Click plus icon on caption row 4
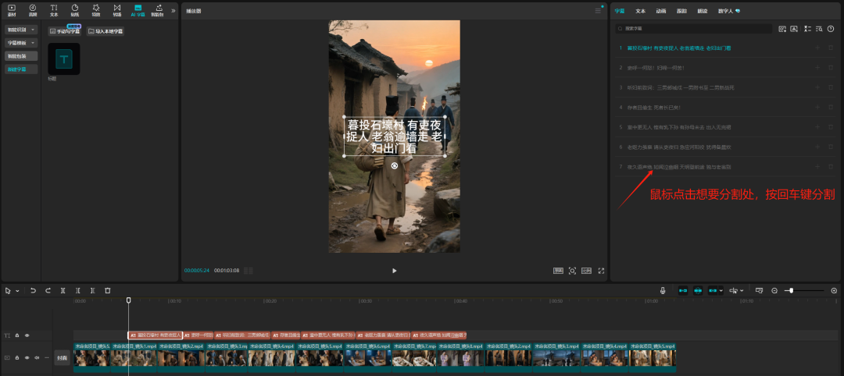The height and width of the screenshot is (376, 844). coord(817,108)
